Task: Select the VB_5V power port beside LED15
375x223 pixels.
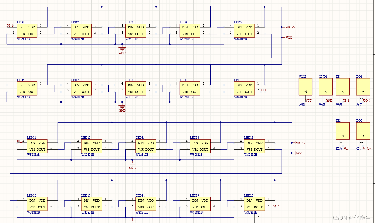Action: [299, 143]
